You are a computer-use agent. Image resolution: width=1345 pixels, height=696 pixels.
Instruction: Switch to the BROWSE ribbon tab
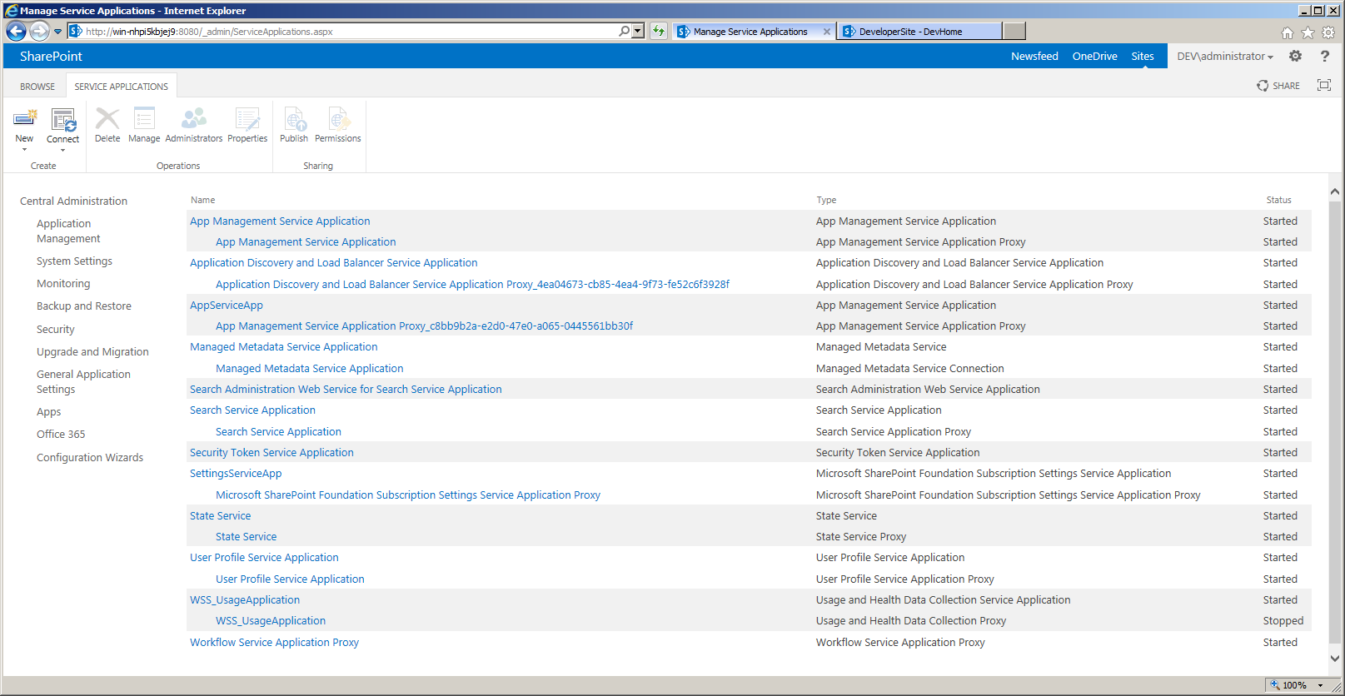pos(37,87)
